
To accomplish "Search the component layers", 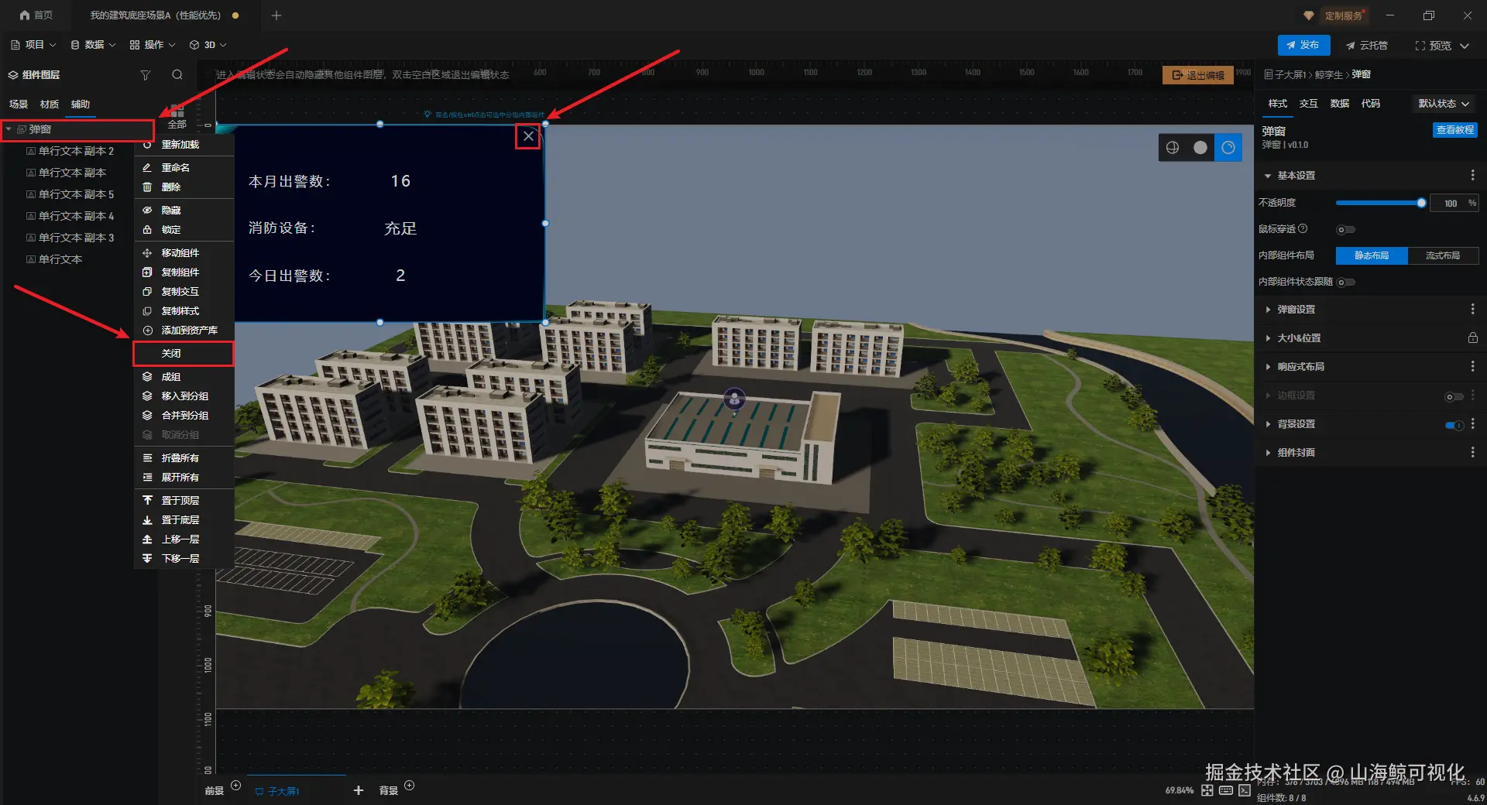I will (x=177, y=75).
